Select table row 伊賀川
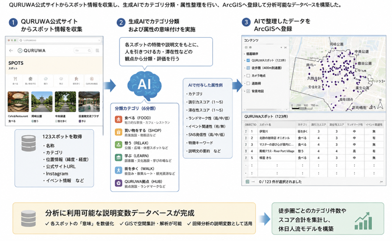The height and width of the screenshot is (241, 392). click(314, 131)
